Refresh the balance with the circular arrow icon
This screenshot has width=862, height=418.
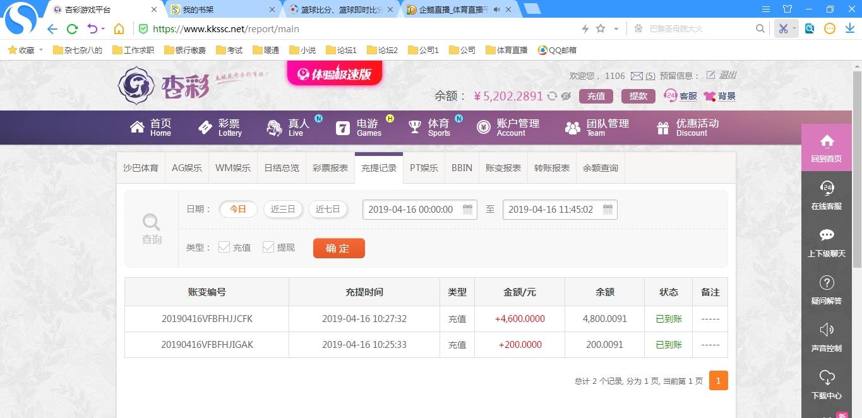552,96
